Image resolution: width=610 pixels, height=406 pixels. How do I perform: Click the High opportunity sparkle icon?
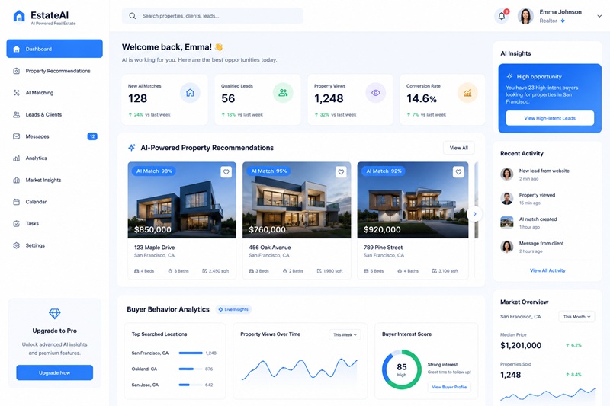[x=509, y=76]
